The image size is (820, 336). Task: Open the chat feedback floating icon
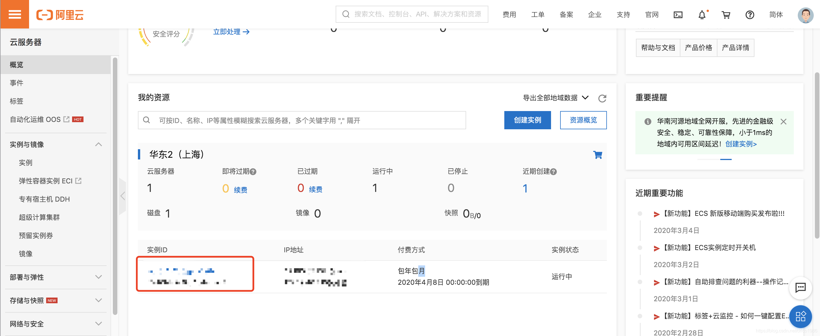(x=800, y=288)
